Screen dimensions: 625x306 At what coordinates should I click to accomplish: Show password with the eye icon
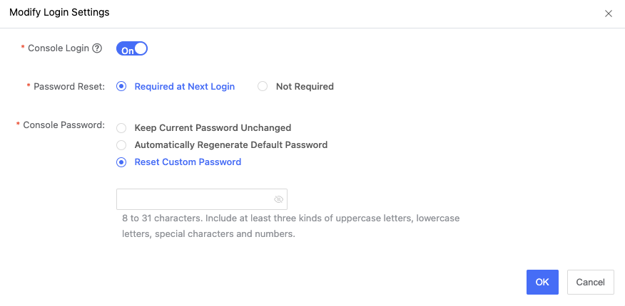279,199
